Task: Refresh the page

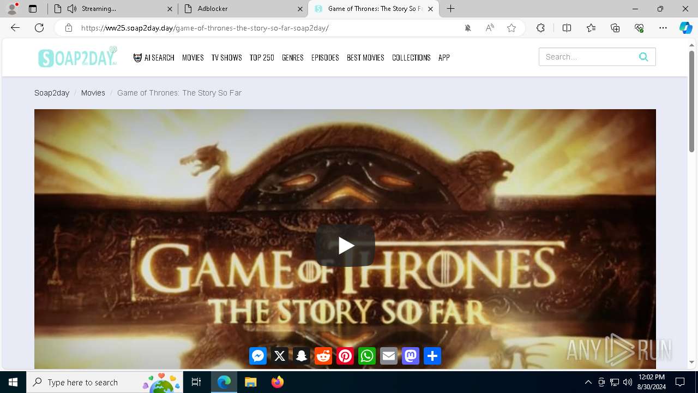Action: [x=39, y=28]
